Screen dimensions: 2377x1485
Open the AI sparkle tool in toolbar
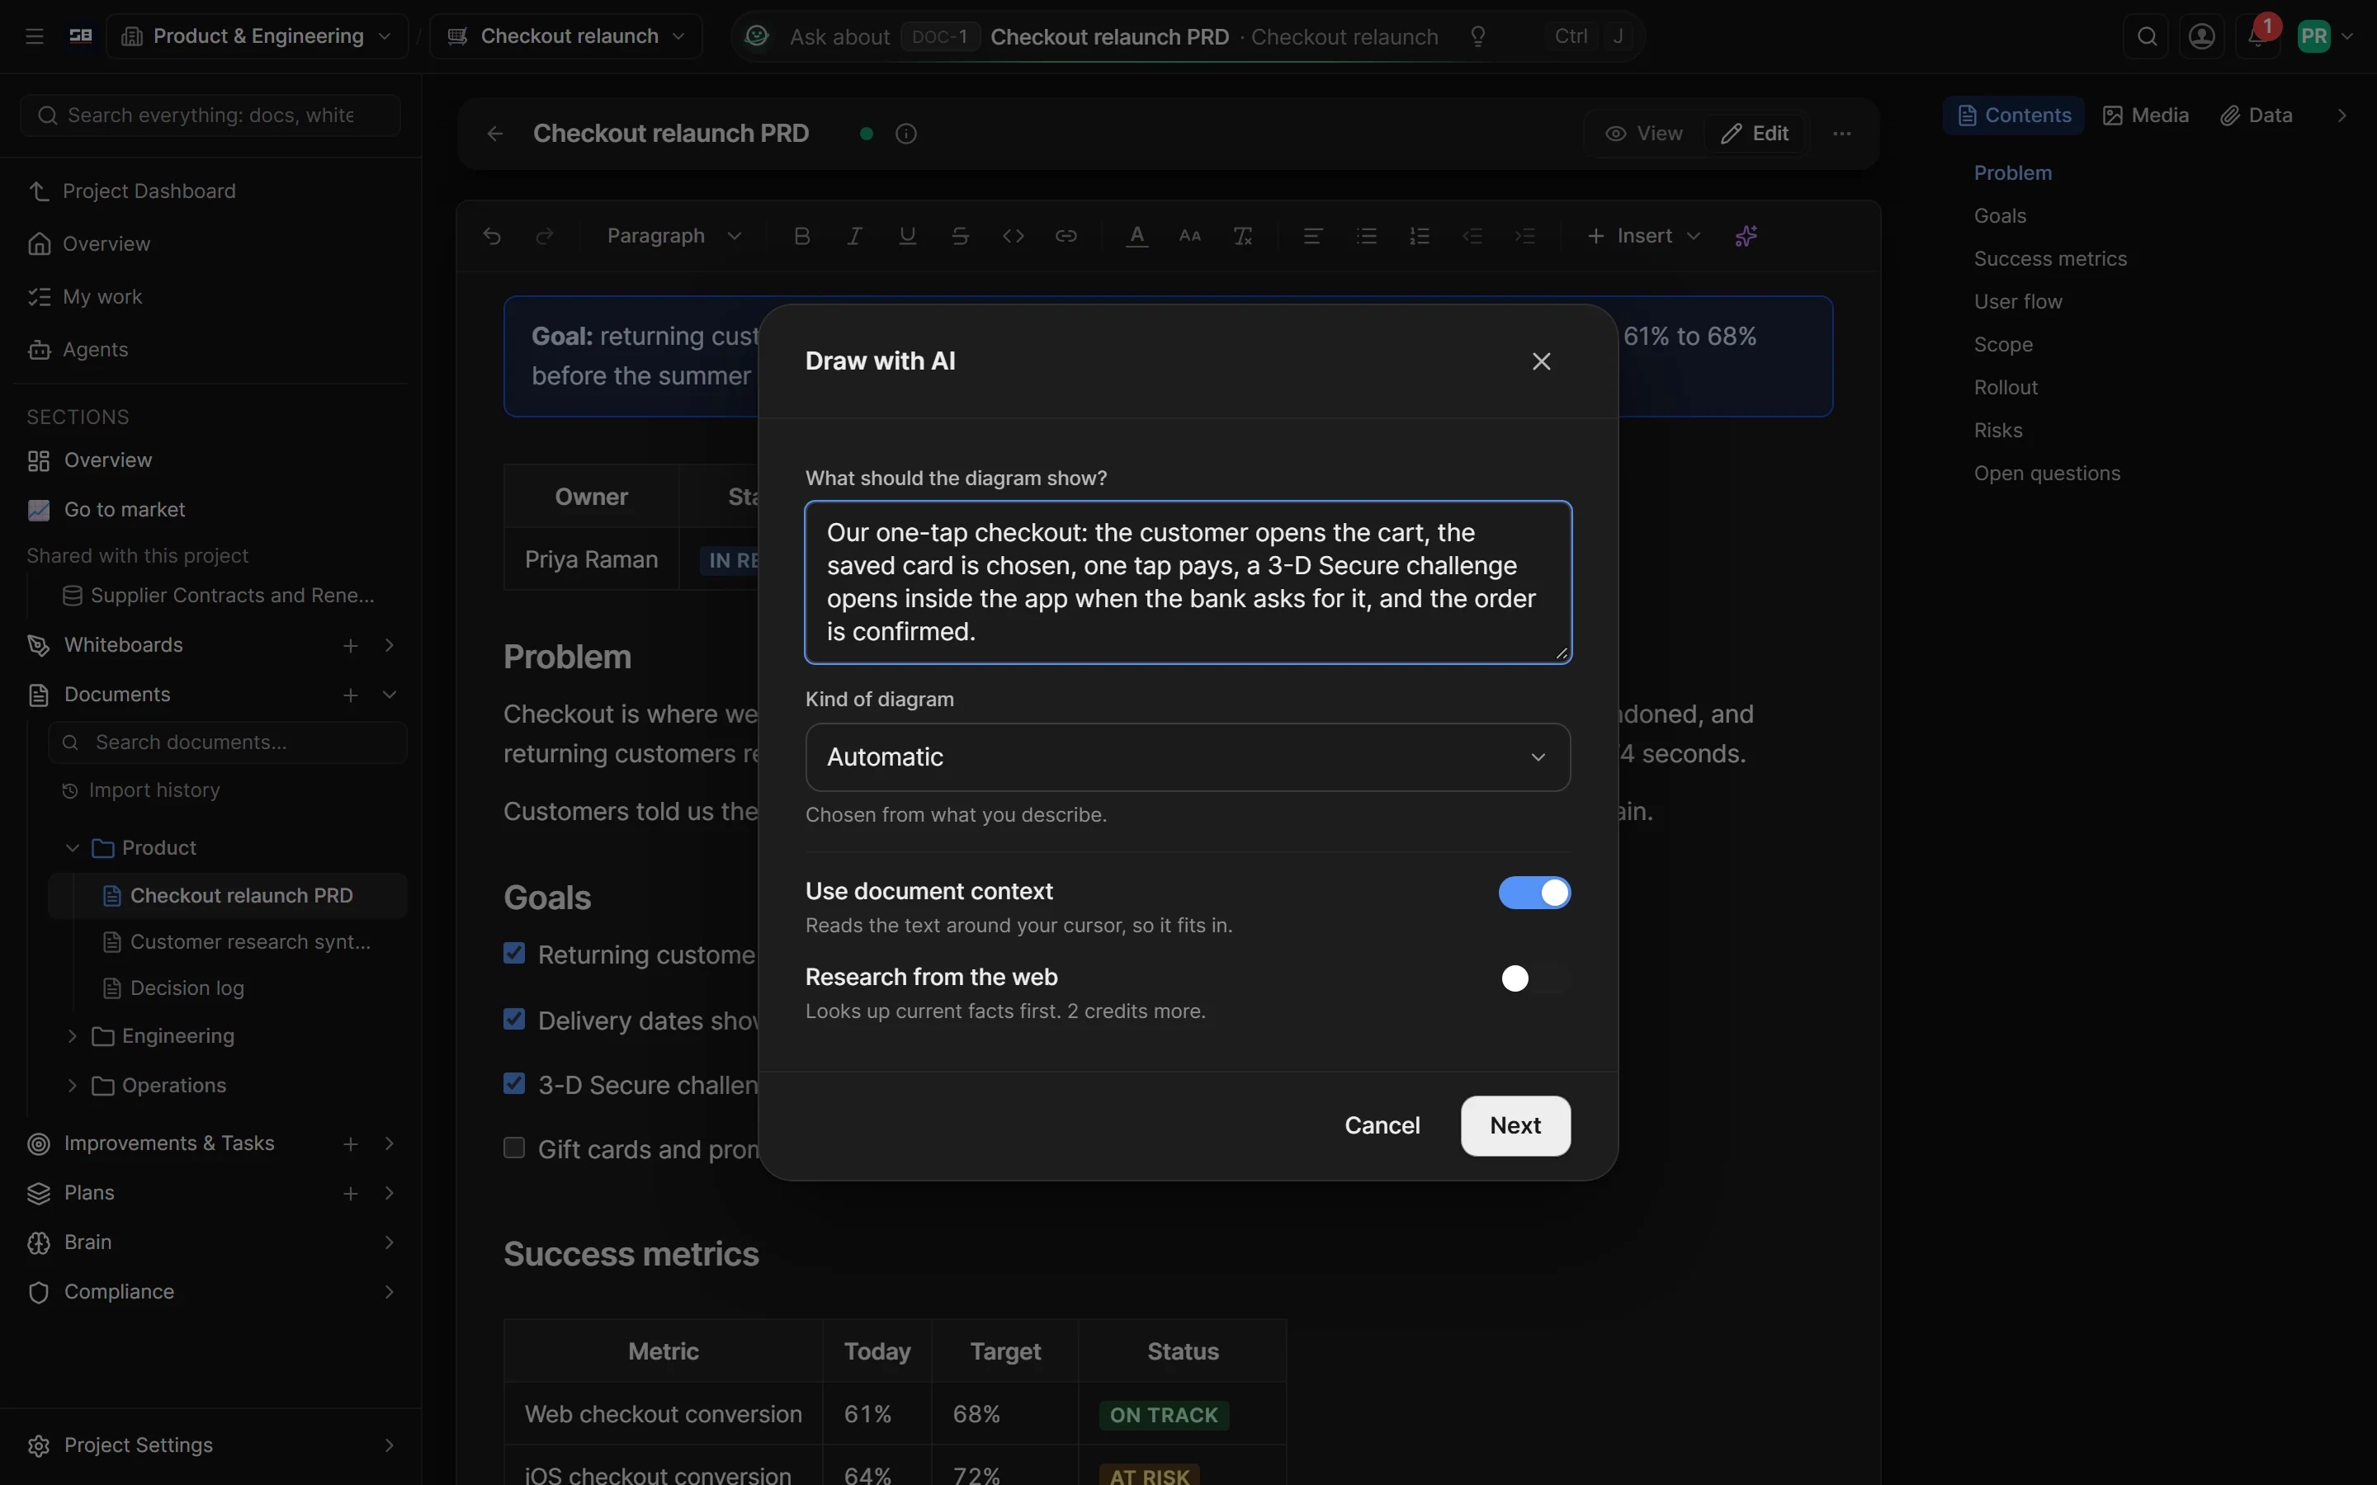click(x=1746, y=236)
